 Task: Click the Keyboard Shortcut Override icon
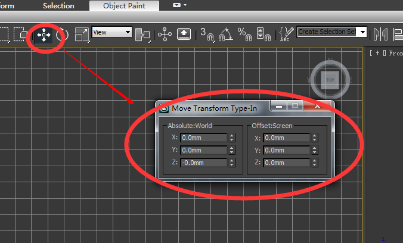184,34
